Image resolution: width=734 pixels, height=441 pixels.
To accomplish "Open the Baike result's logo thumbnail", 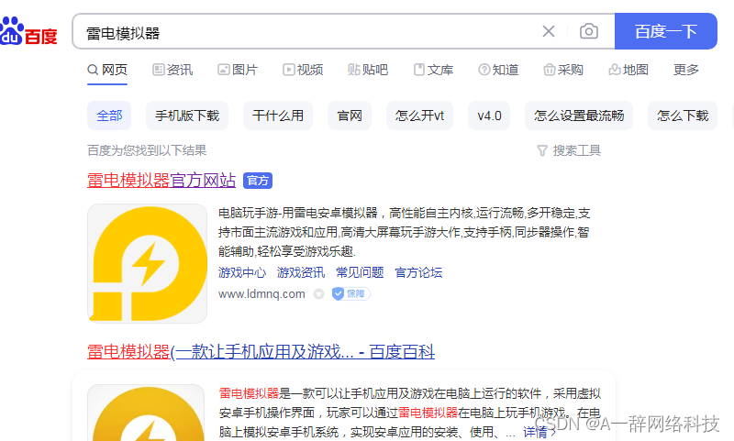I will pos(146,413).
